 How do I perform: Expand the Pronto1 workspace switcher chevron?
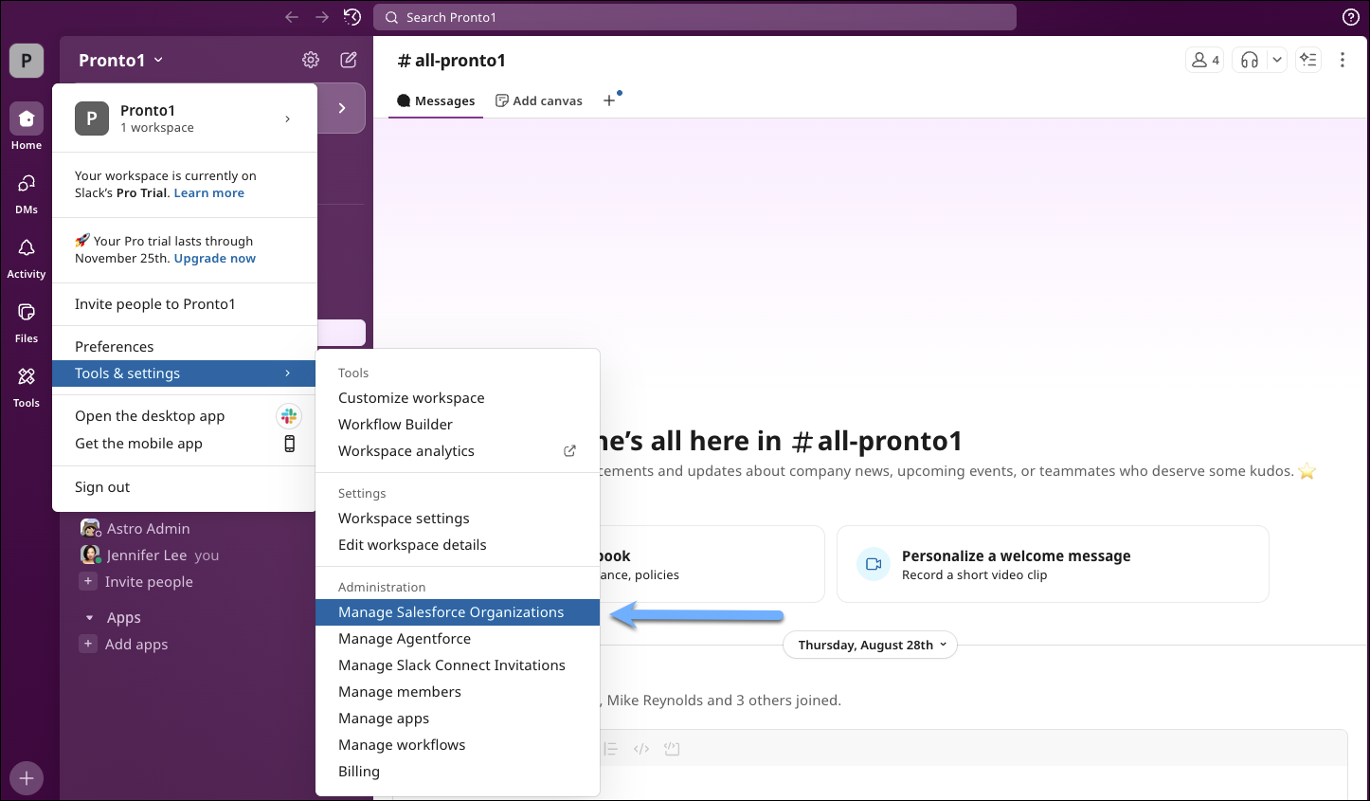click(158, 59)
